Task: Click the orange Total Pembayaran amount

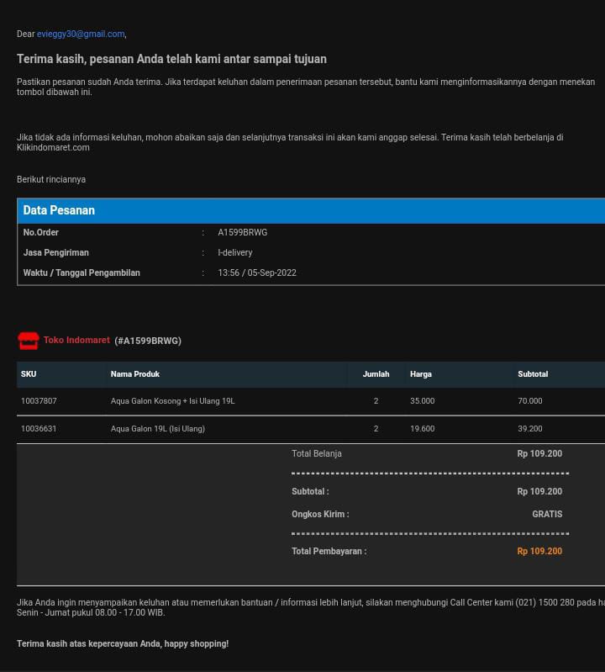Action: (x=539, y=552)
